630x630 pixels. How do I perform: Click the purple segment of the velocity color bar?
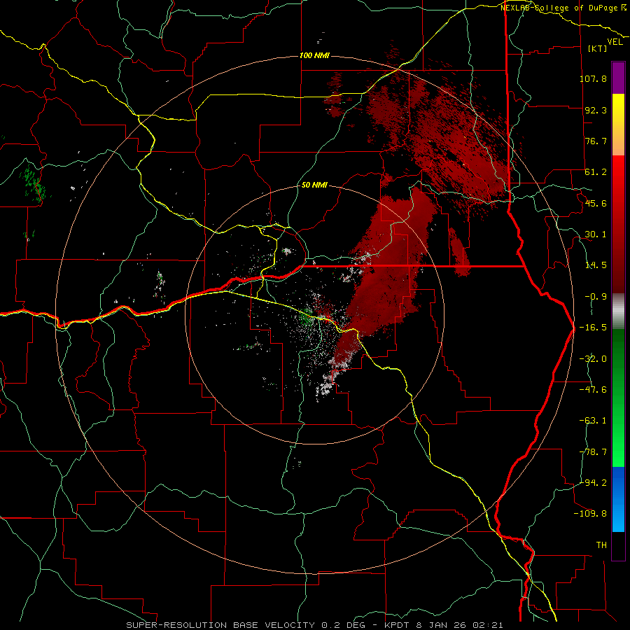(618, 78)
